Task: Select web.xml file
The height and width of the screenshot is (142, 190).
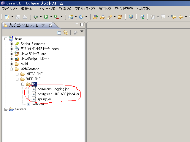Action: click(38, 104)
